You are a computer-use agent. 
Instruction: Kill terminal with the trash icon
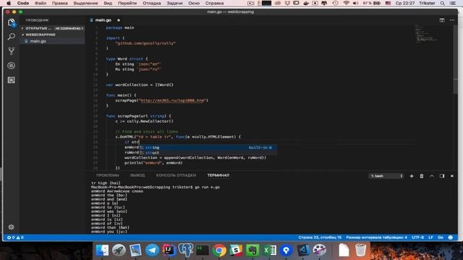click(422, 176)
